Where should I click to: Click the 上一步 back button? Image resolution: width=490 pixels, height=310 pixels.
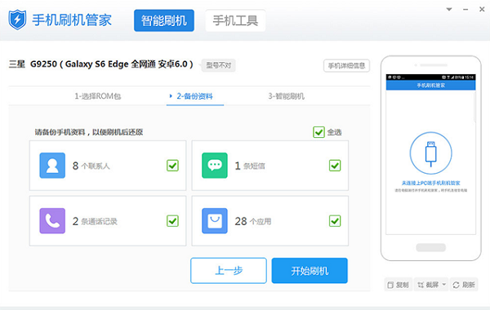coord(229,271)
